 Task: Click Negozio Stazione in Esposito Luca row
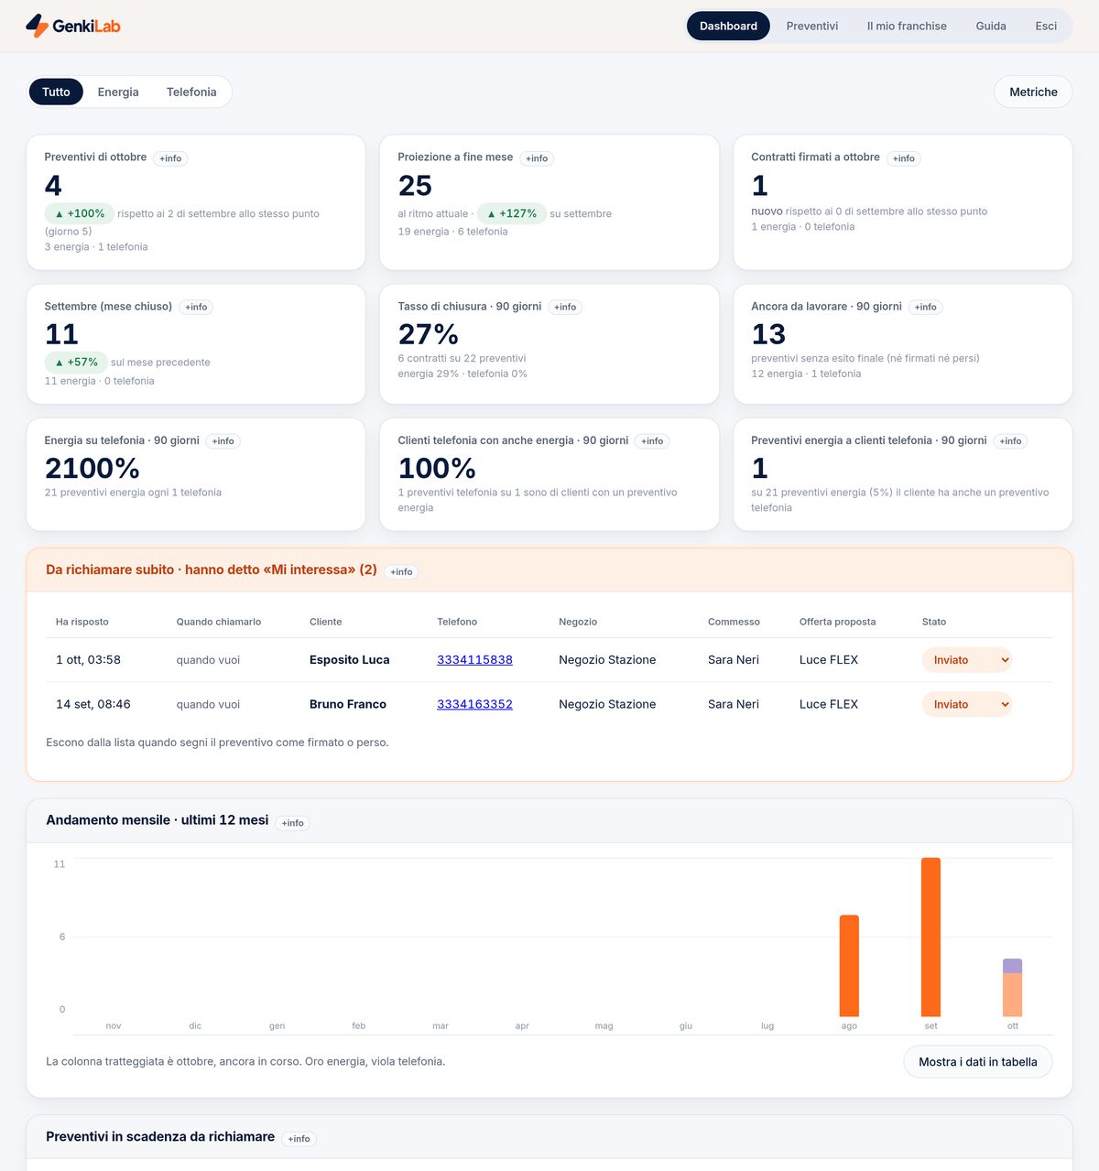tap(607, 660)
